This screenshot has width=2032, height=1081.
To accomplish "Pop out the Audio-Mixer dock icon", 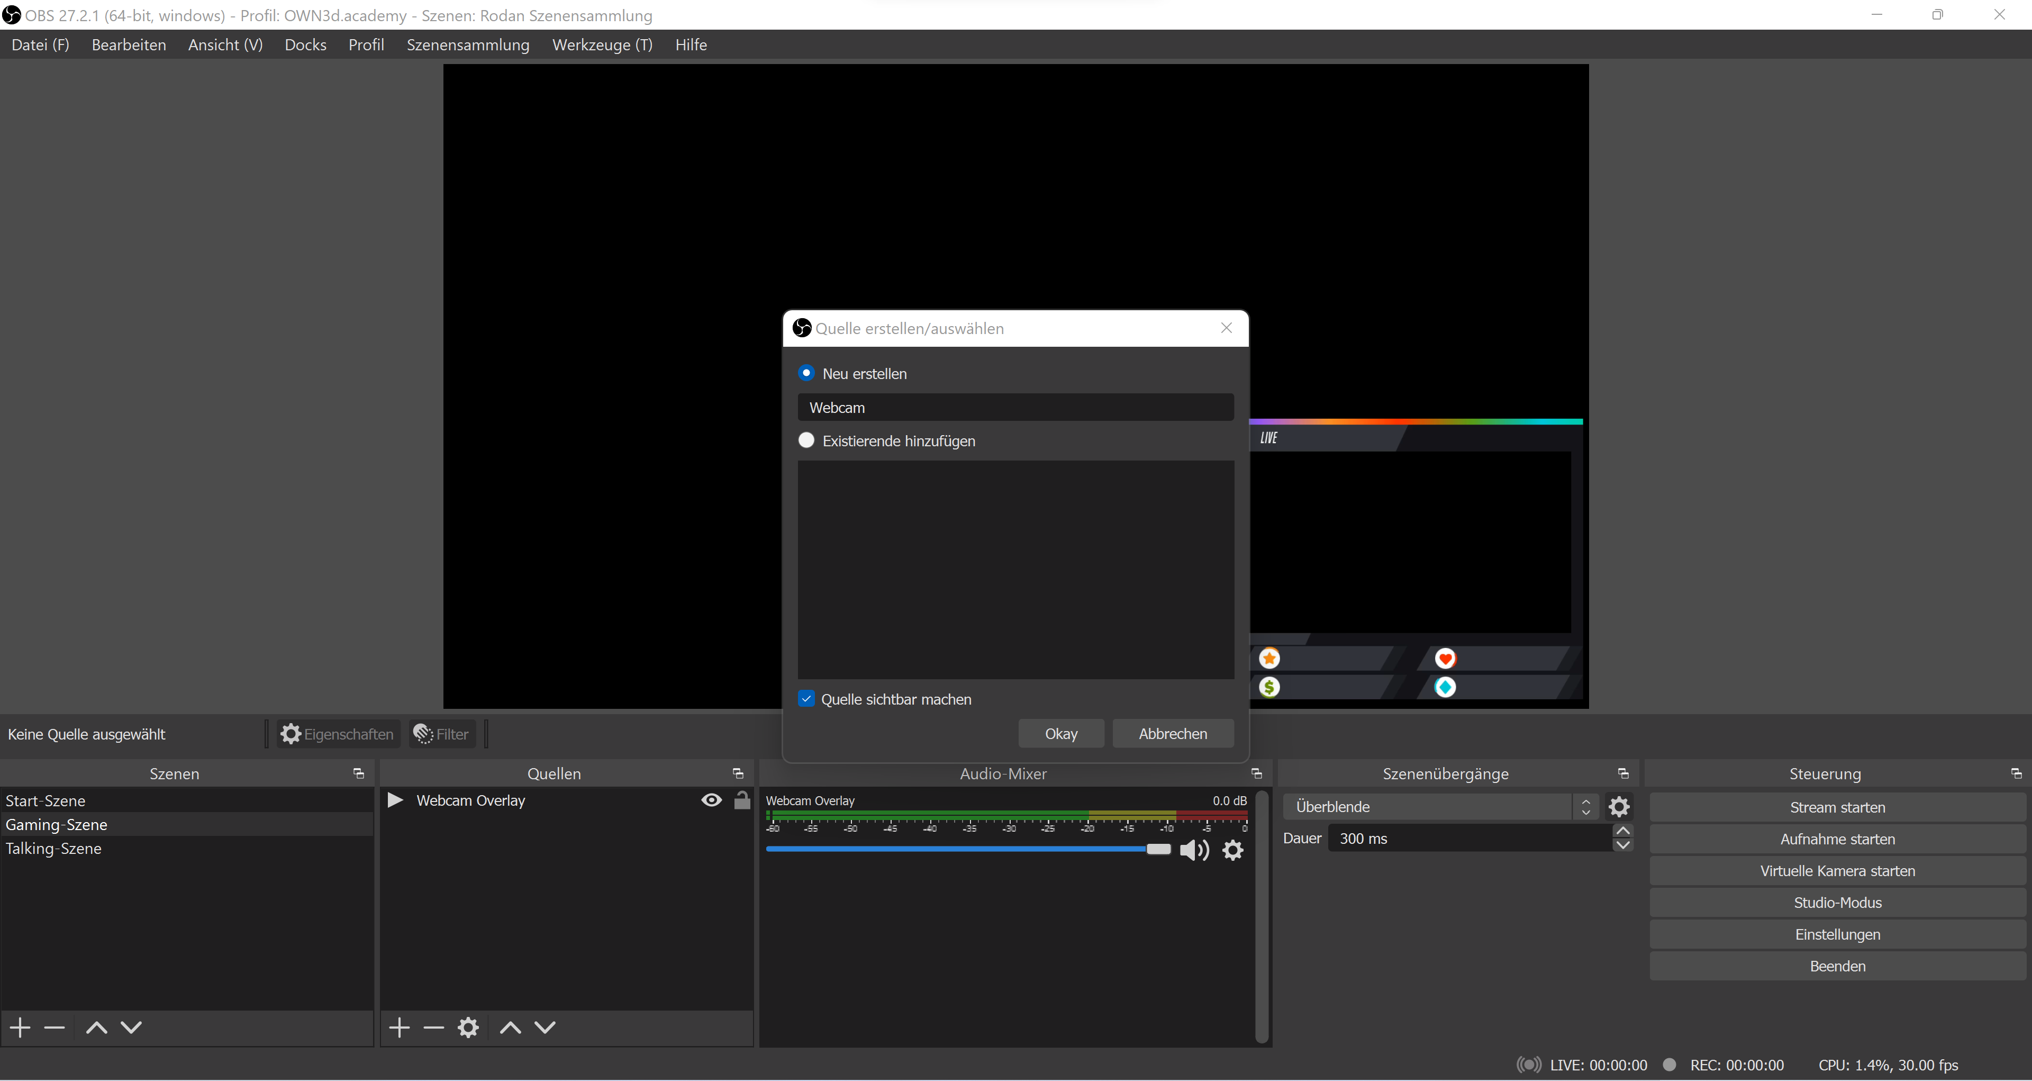I will coord(1257,773).
